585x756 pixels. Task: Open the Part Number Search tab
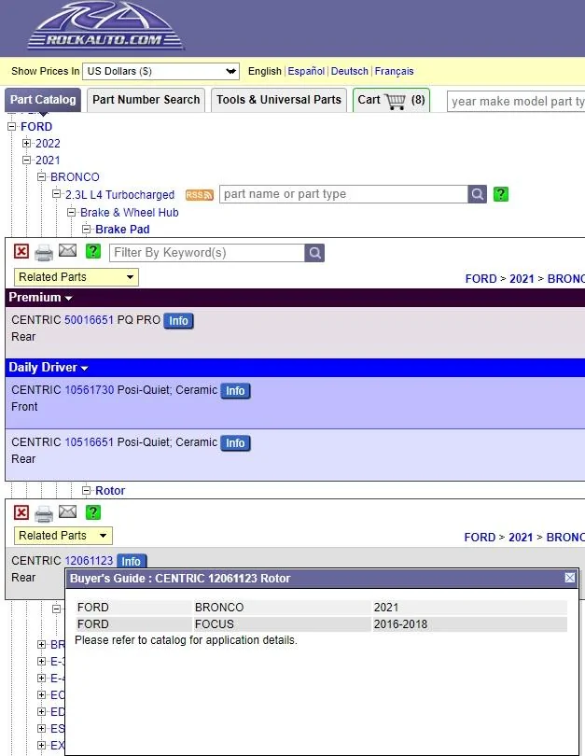click(146, 100)
